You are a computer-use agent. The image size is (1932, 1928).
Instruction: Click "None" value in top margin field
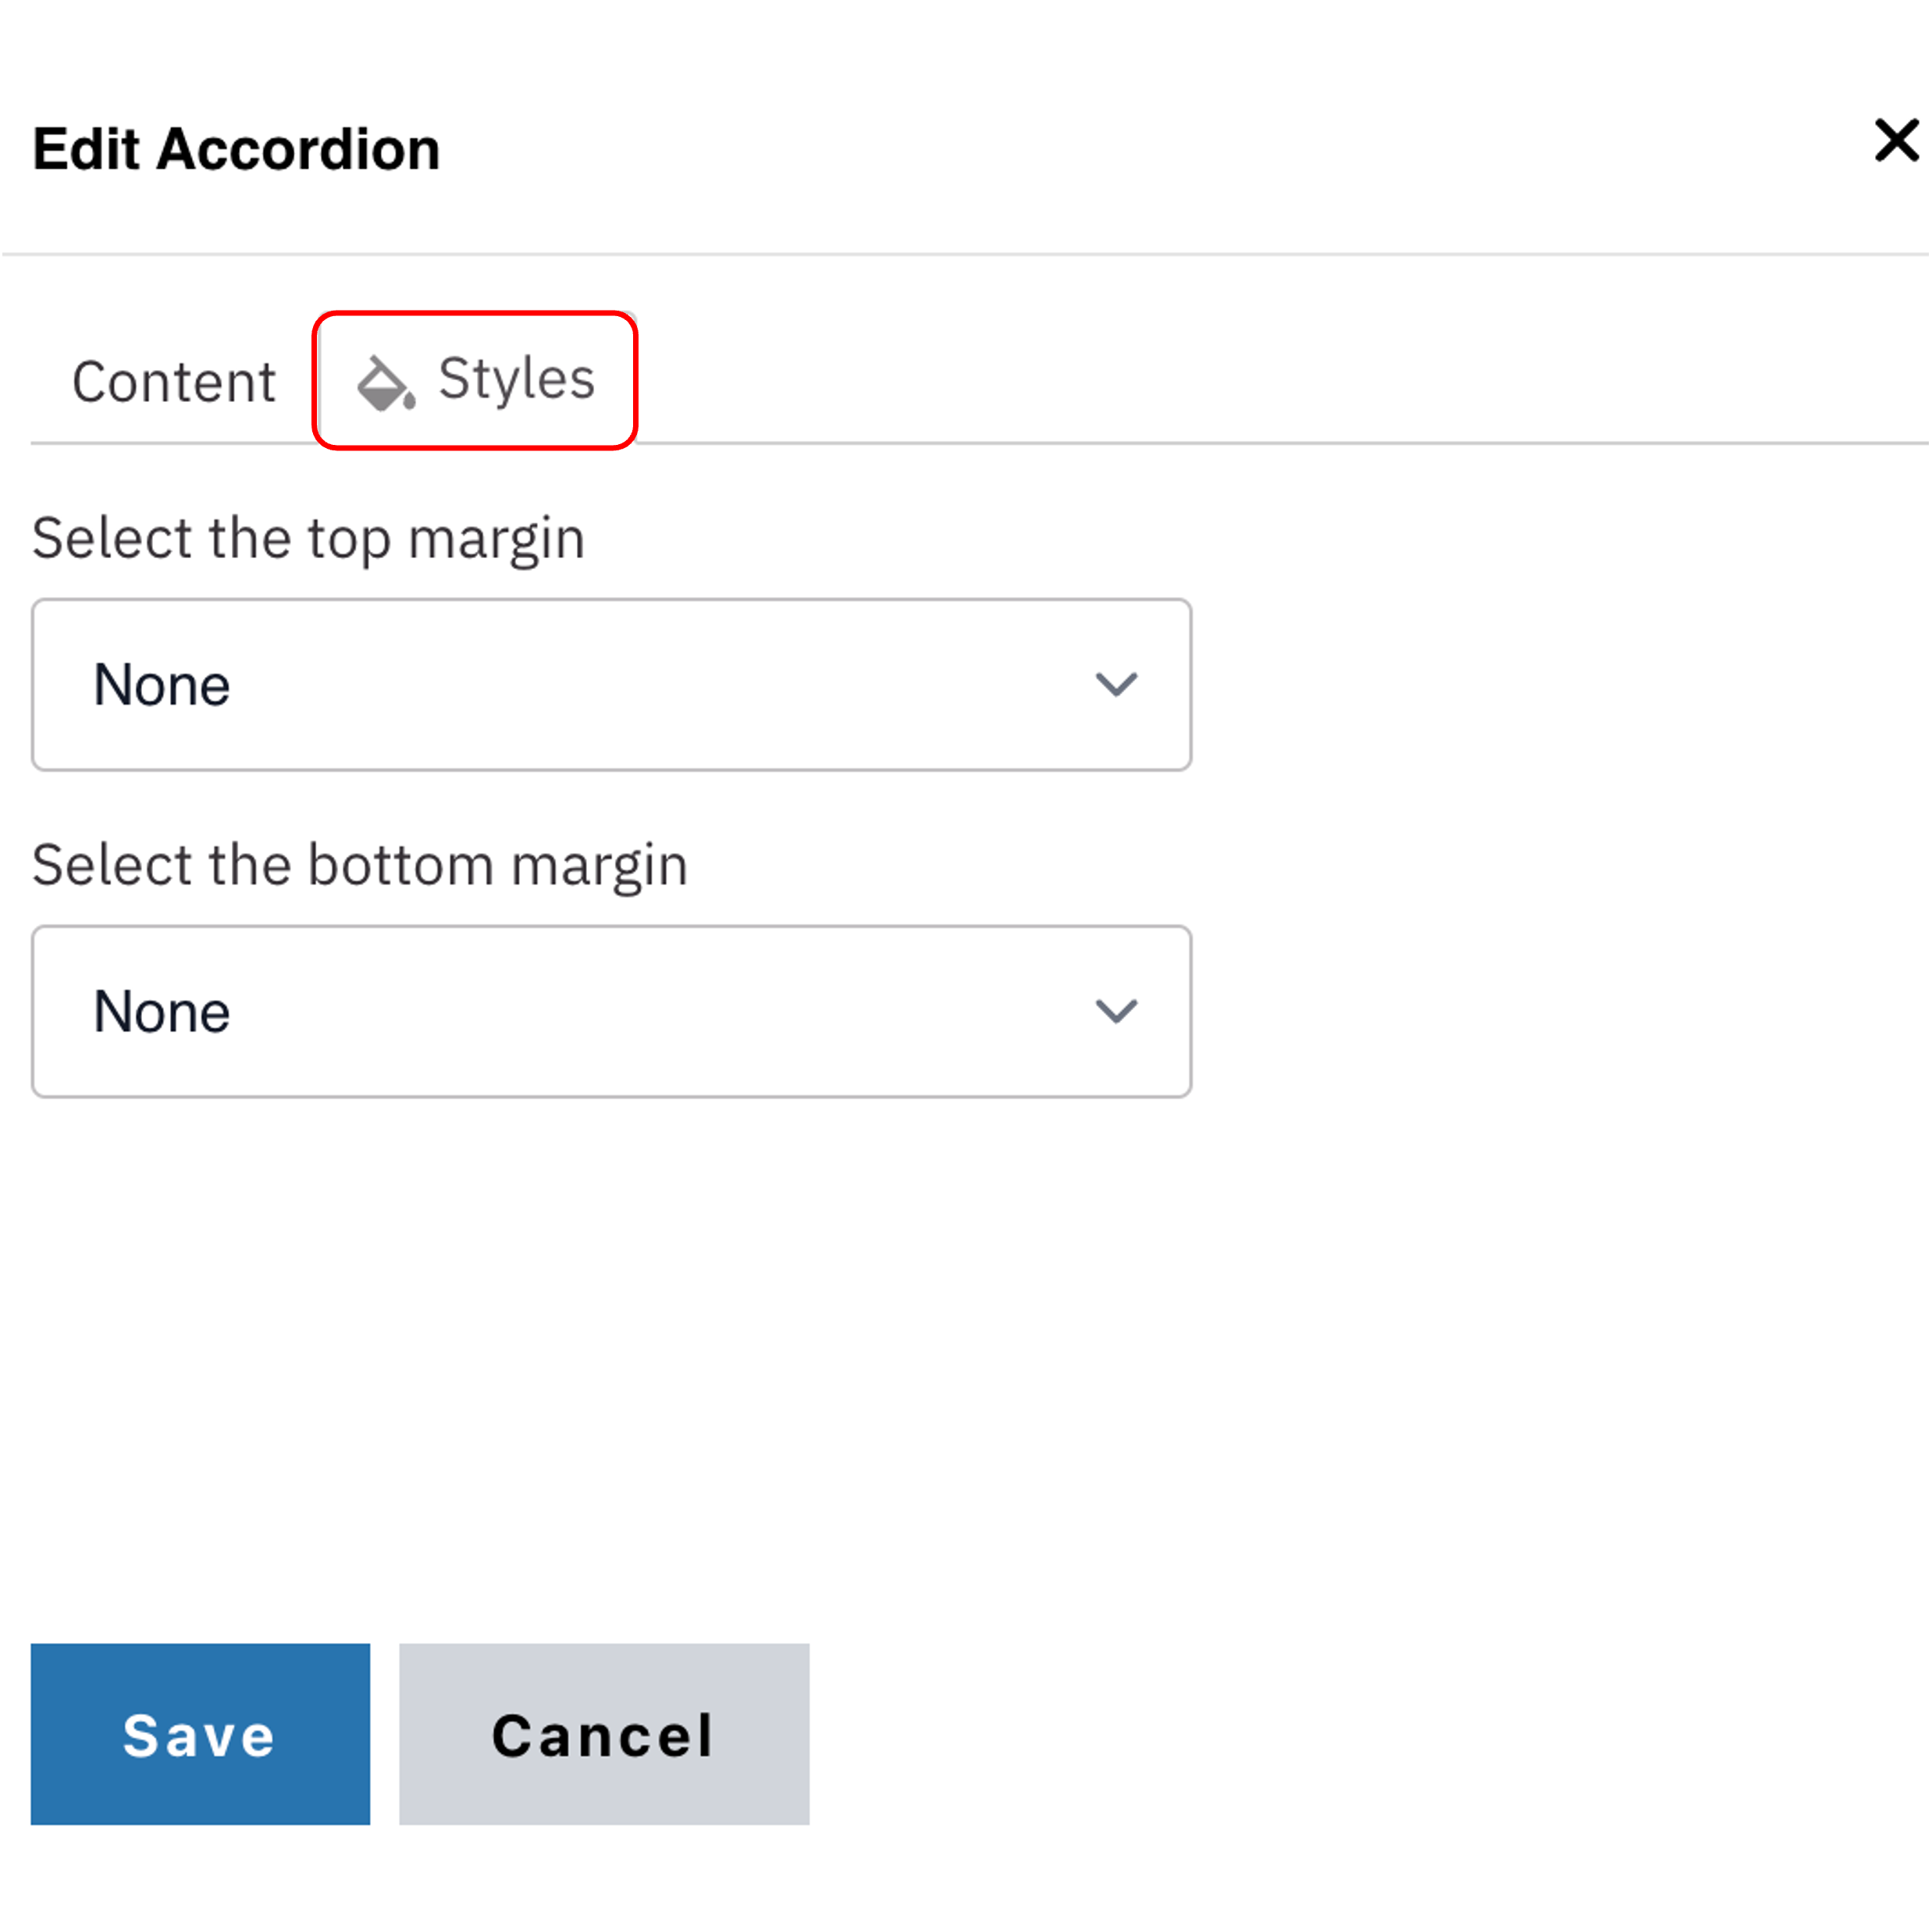(162, 686)
